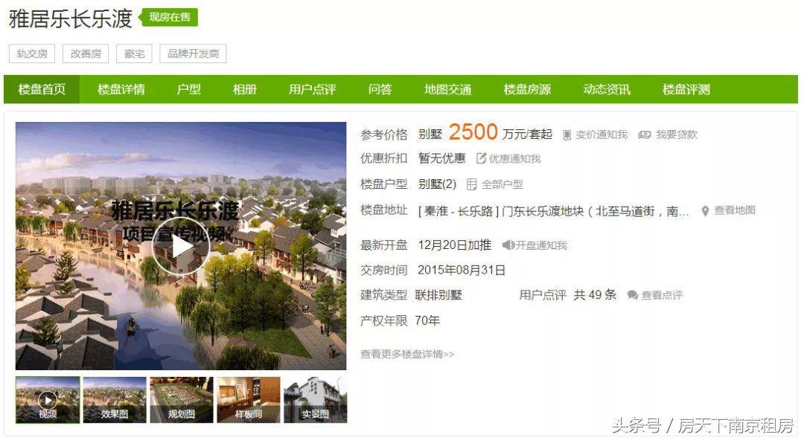Click the map pin icon 查看地图
This screenshot has width=804, height=440.
705,210
